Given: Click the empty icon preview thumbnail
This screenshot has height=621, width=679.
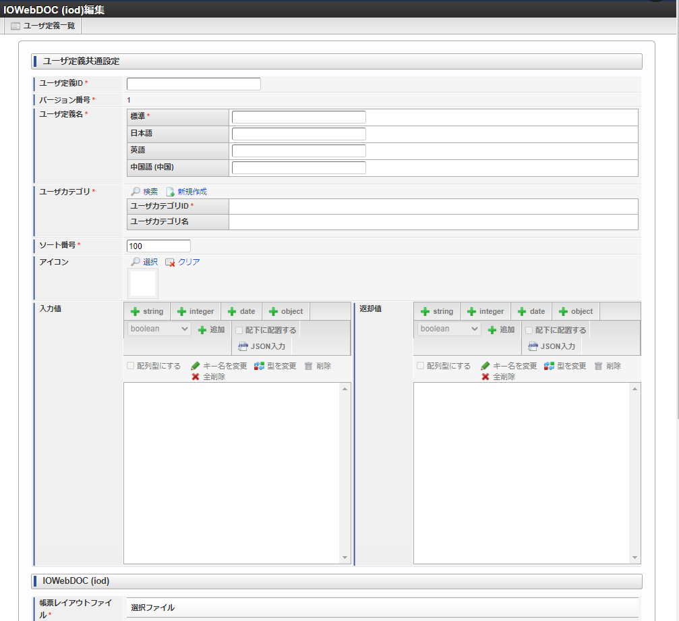Looking at the screenshot, I should pyautogui.click(x=143, y=283).
